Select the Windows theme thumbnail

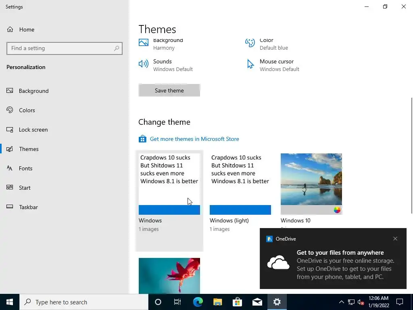[x=169, y=184]
